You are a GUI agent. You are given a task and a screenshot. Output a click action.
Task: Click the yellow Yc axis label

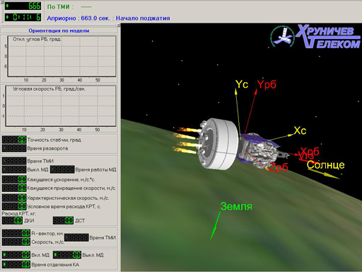tap(242, 84)
